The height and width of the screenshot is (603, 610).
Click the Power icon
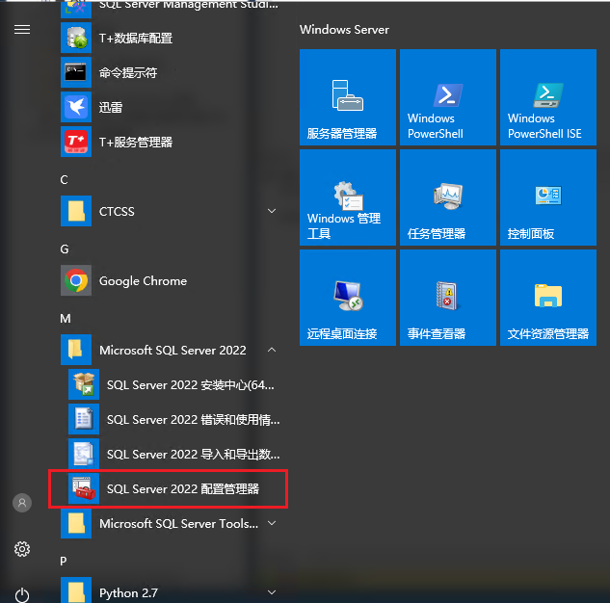(22, 595)
